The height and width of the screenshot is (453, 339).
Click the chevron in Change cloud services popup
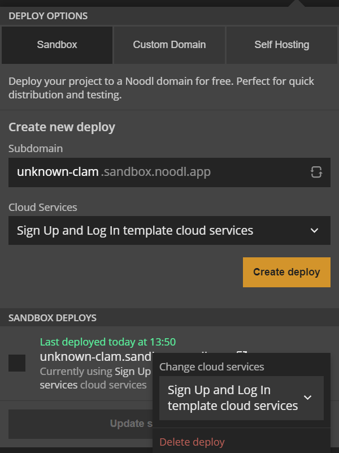(307, 398)
